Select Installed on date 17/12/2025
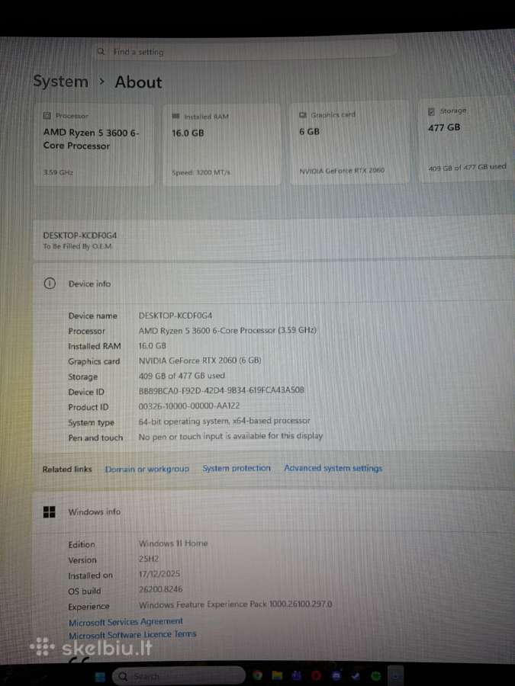This screenshot has height=686, width=515. (x=159, y=573)
